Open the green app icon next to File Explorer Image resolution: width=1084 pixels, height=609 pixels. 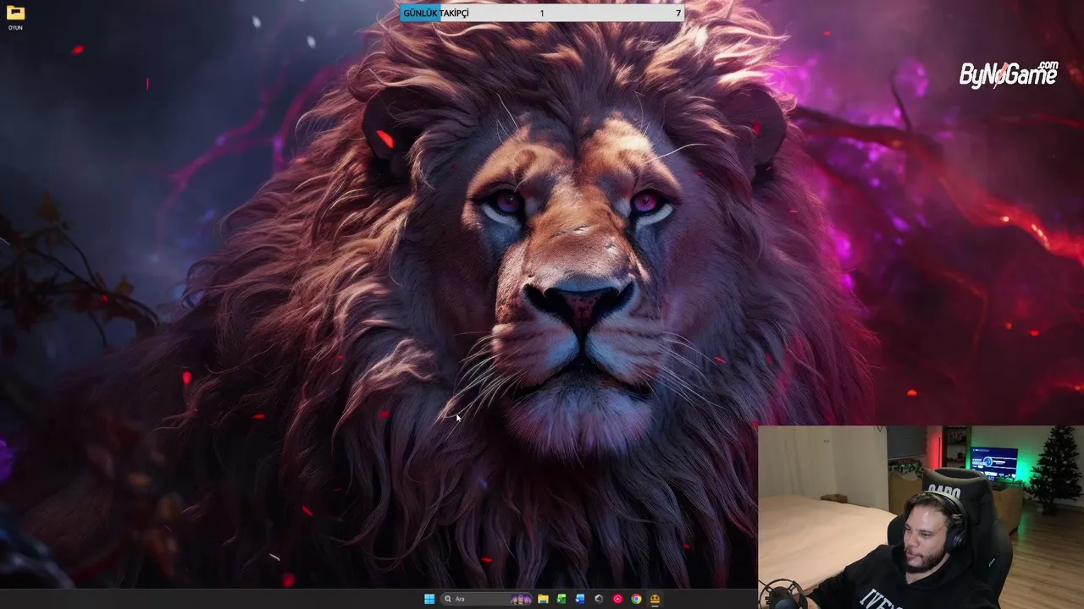coord(561,599)
